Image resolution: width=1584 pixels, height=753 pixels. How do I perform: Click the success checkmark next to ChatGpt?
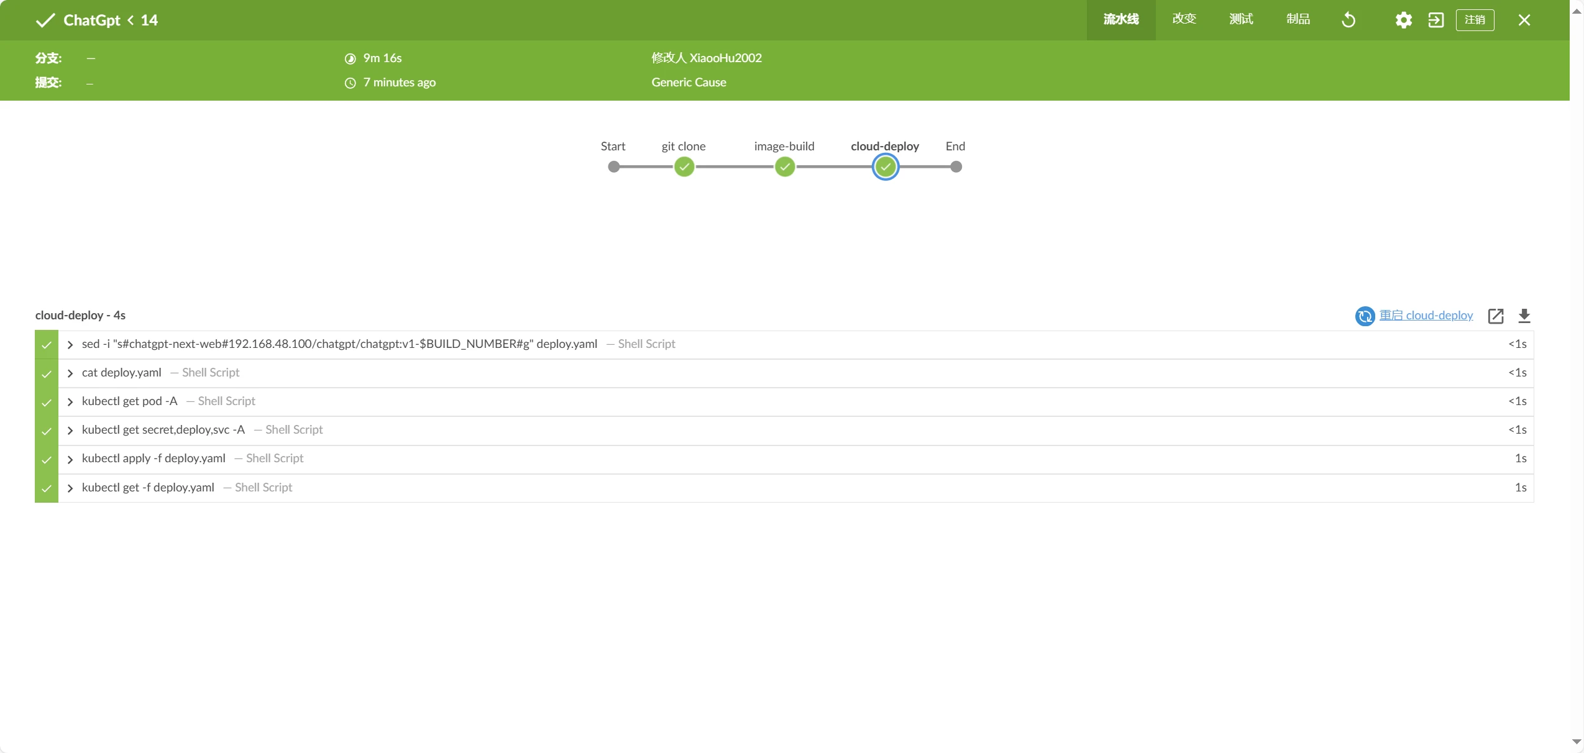(x=45, y=21)
